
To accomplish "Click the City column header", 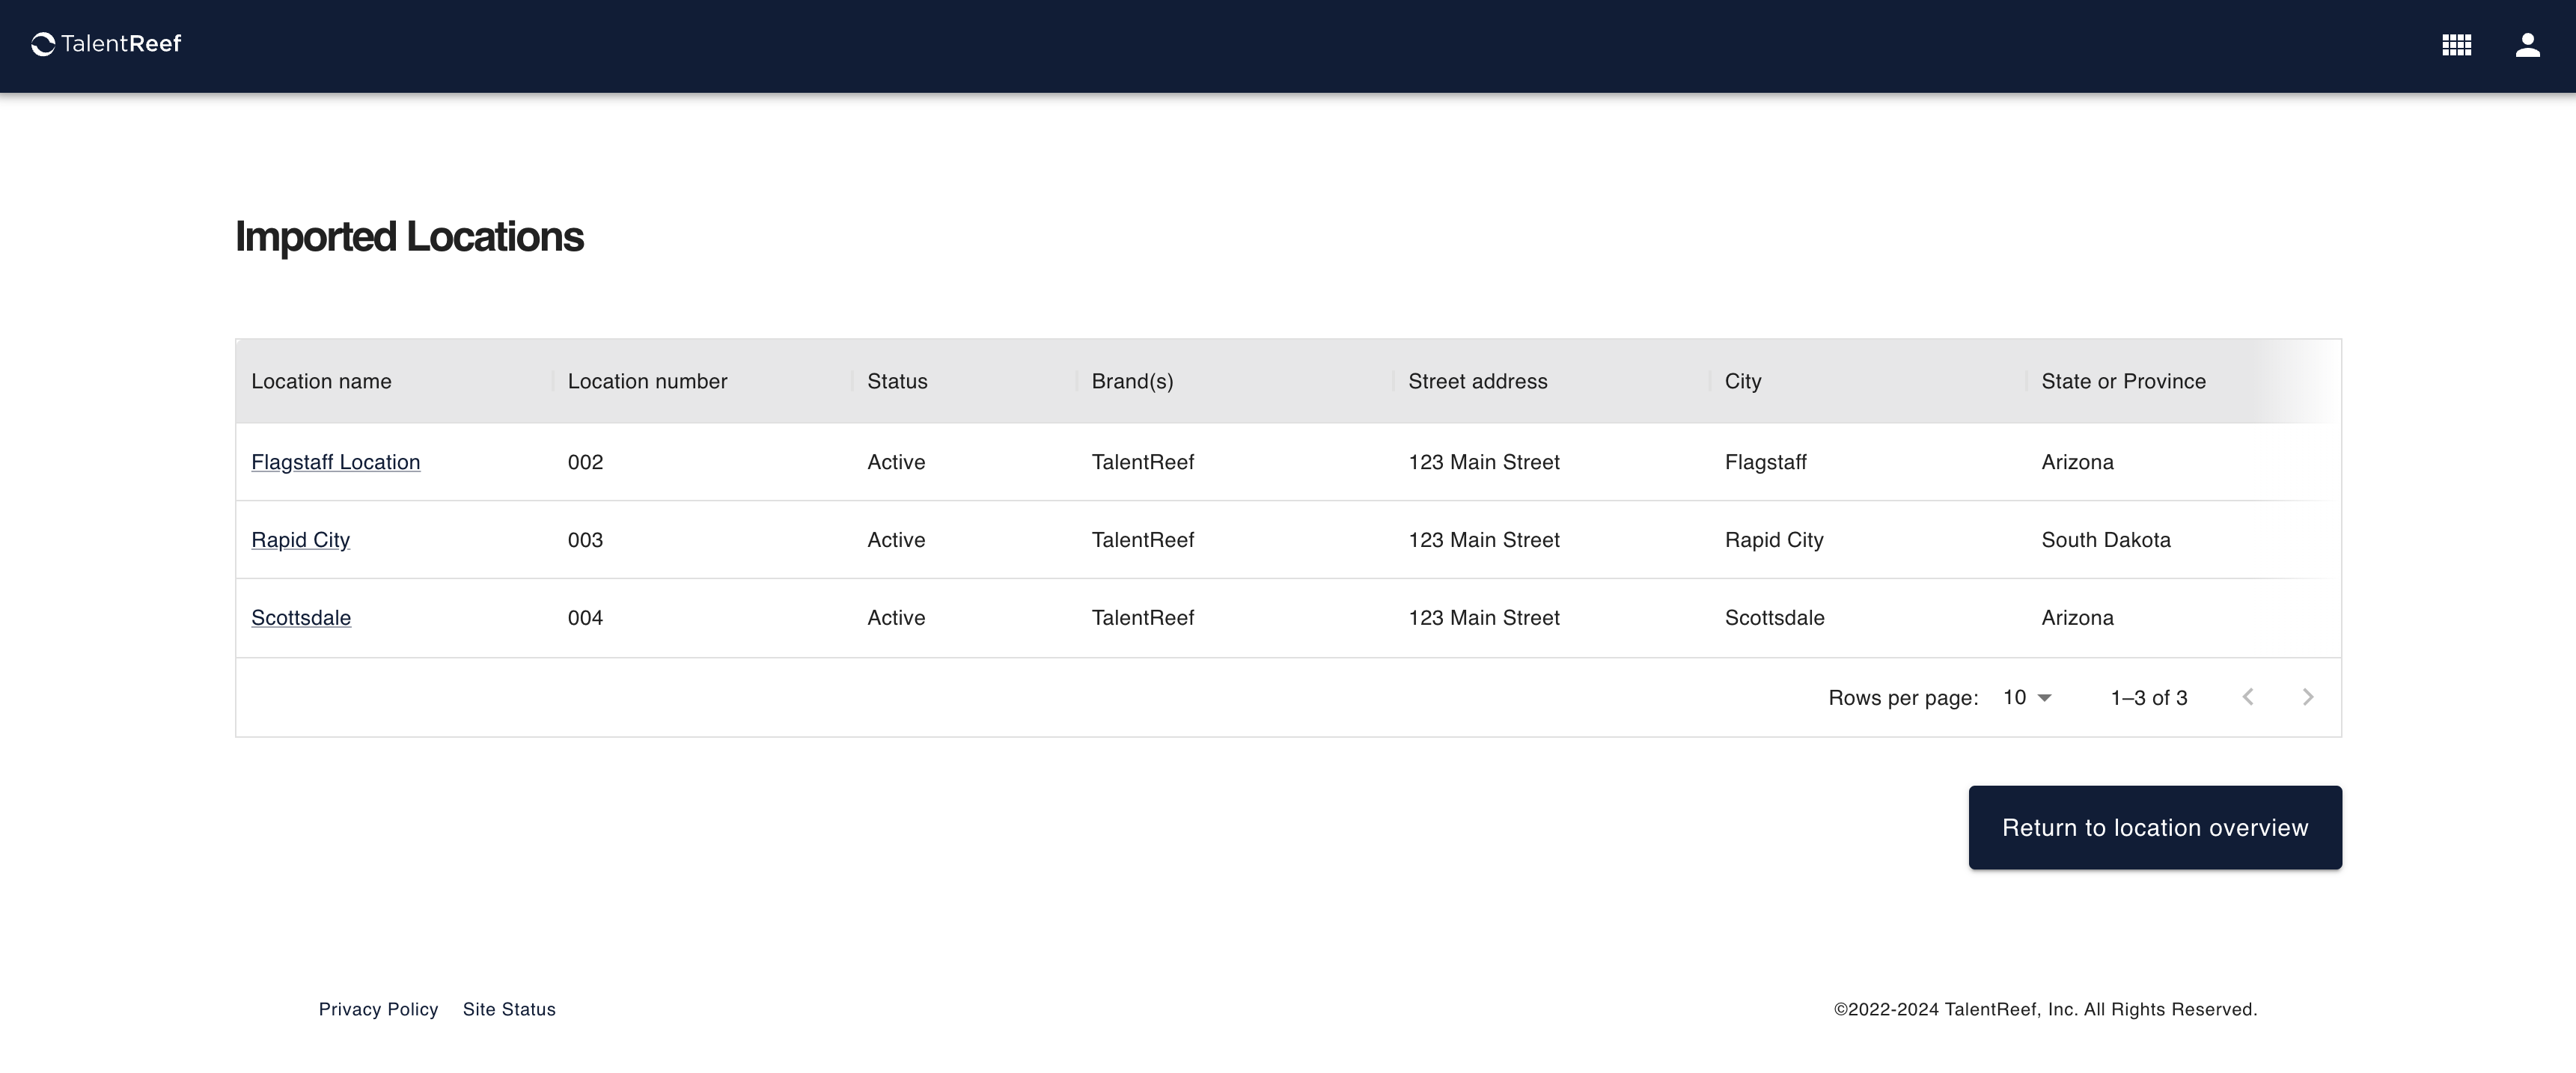I will (x=1742, y=381).
